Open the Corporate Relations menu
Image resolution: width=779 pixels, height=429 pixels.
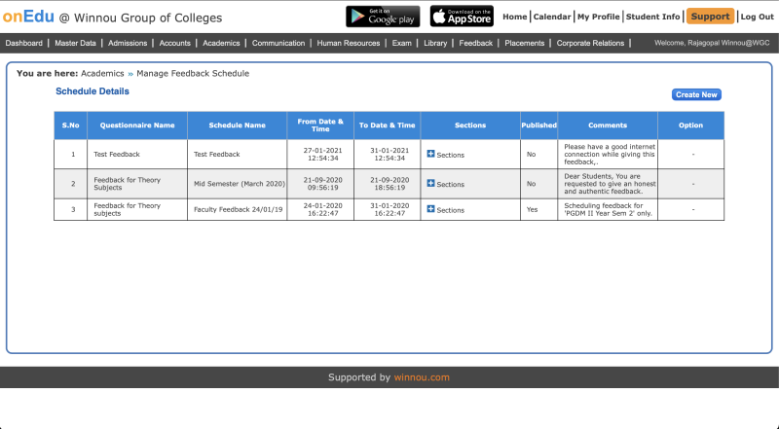point(591,43)
